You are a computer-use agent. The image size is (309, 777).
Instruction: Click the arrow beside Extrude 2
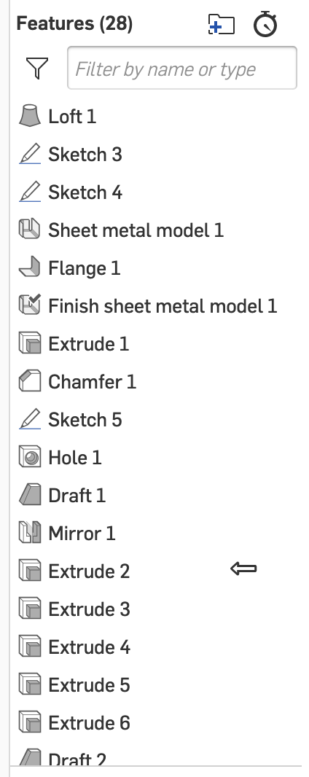[x=243, y=569]
